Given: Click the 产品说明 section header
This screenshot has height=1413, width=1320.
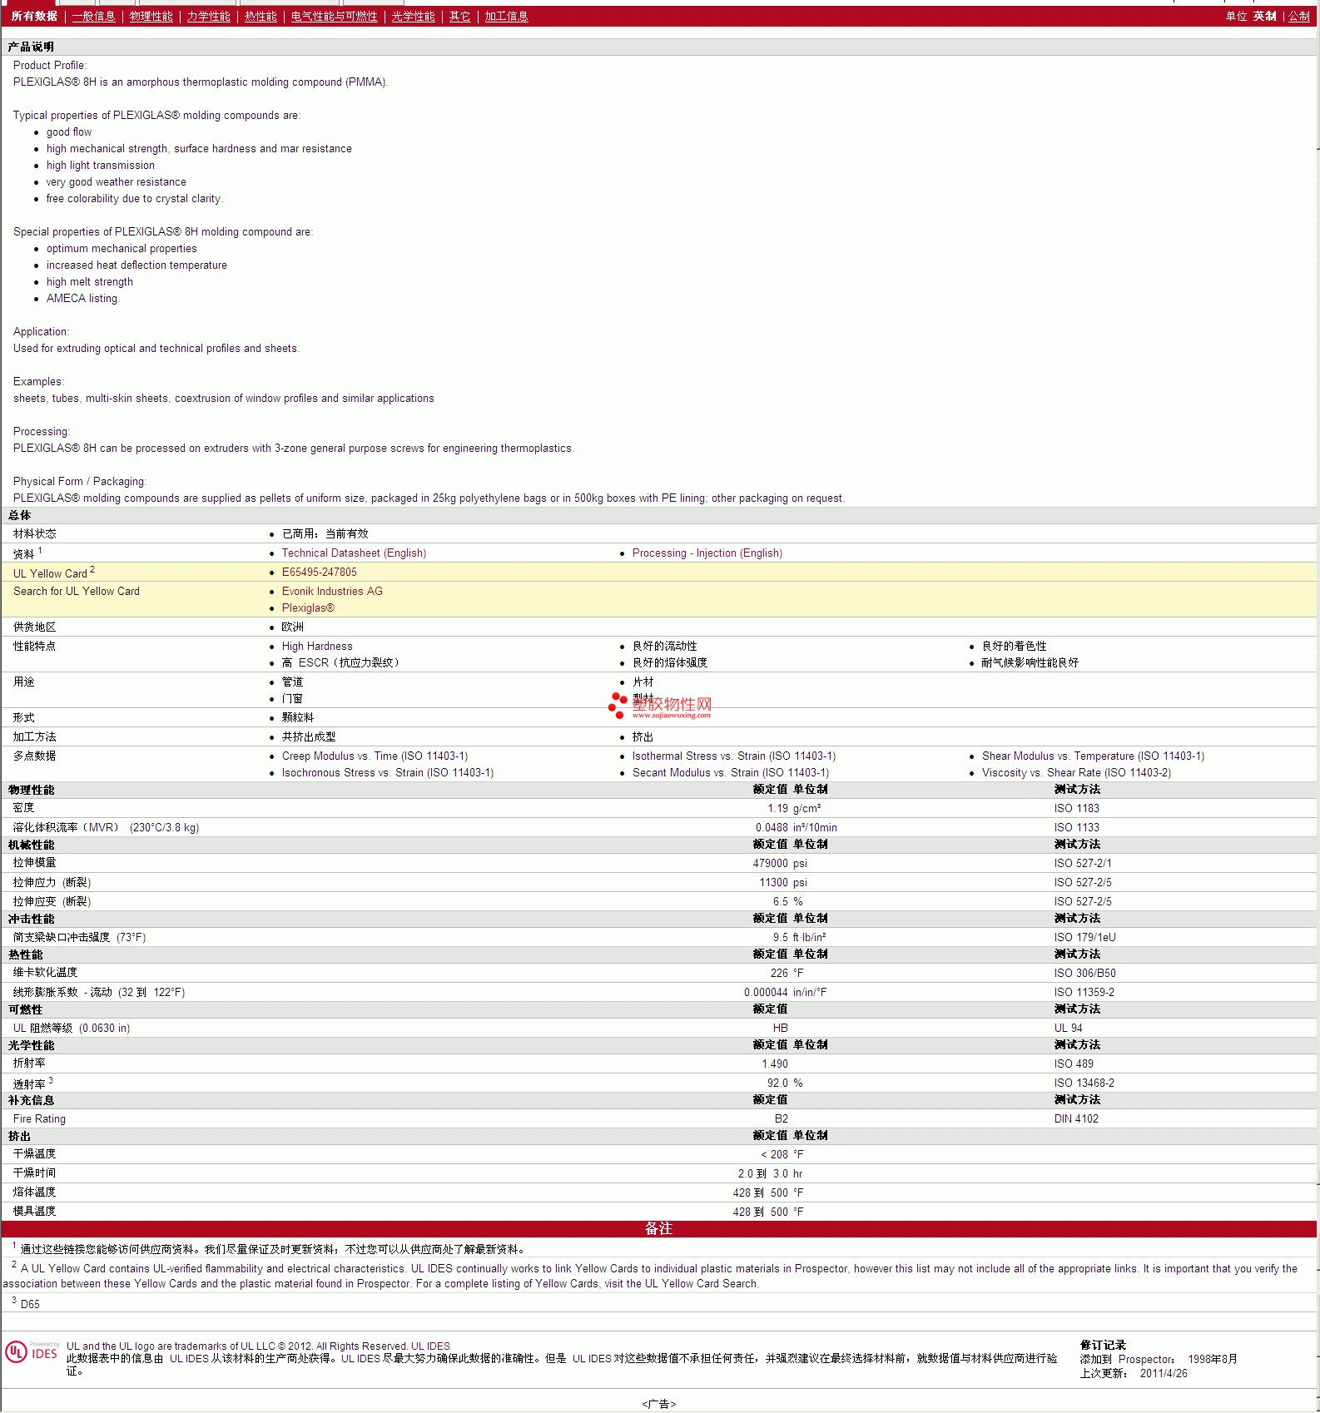Looking at the screenshot, I should (31, 47).
